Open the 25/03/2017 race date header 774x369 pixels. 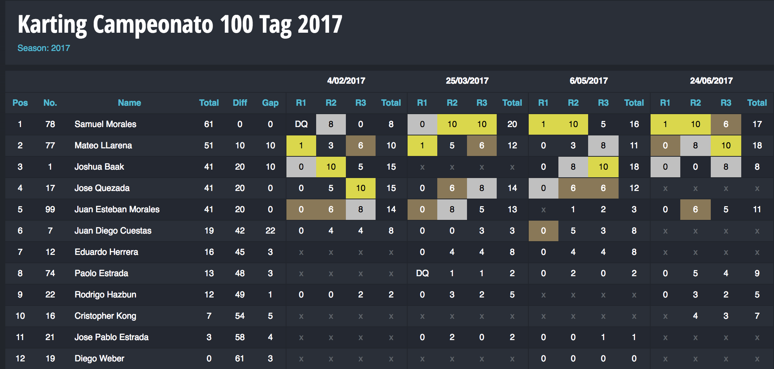(x=467, y=81)
